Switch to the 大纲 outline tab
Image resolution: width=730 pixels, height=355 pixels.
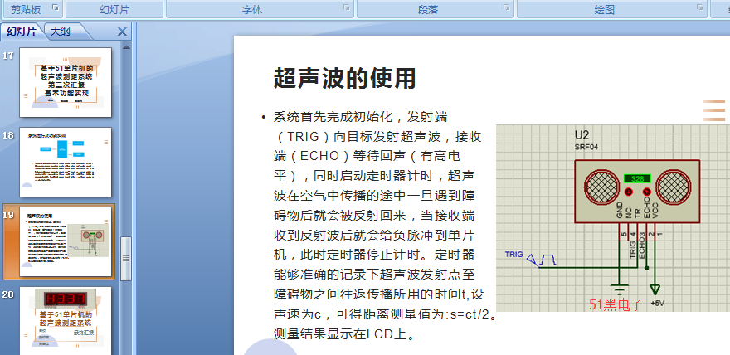pos(61,32)
